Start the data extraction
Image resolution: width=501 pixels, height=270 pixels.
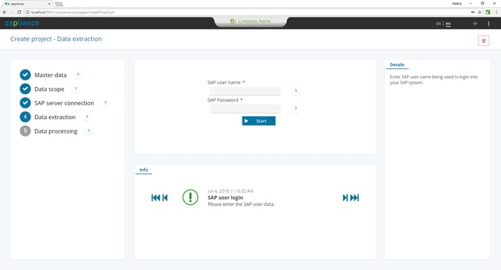[x=259, y=121]
